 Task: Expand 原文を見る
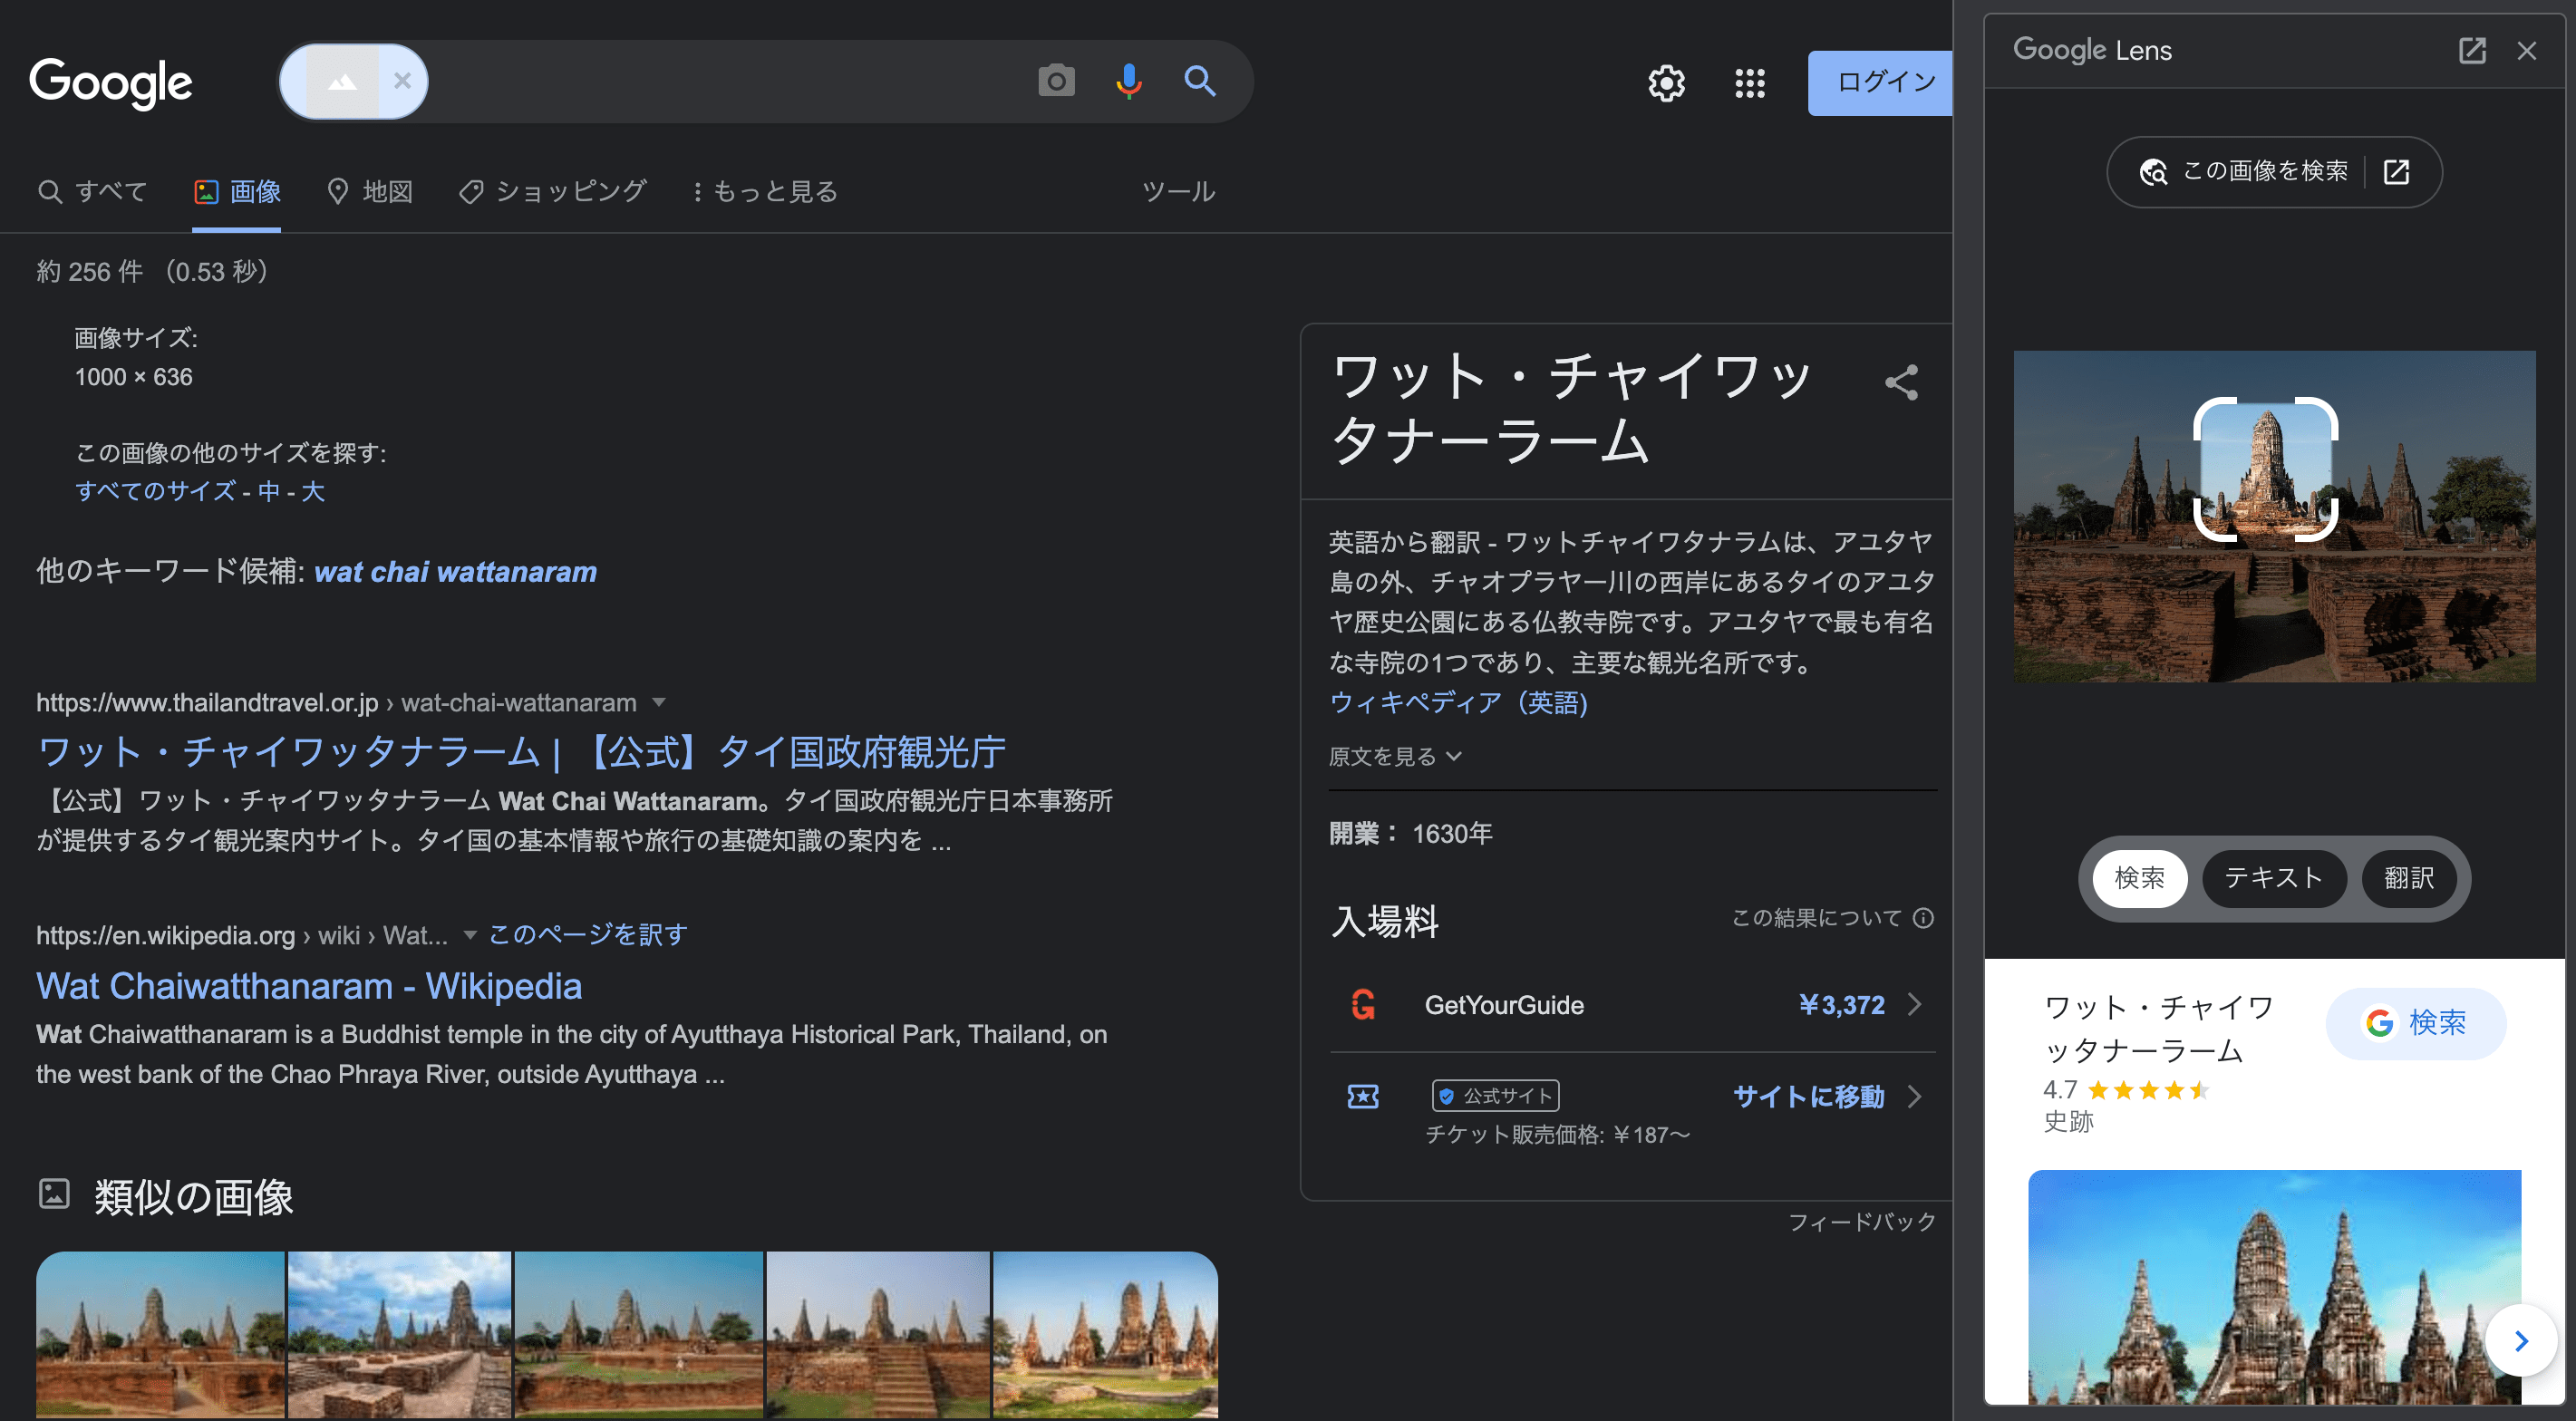[x=1395, y=757]
